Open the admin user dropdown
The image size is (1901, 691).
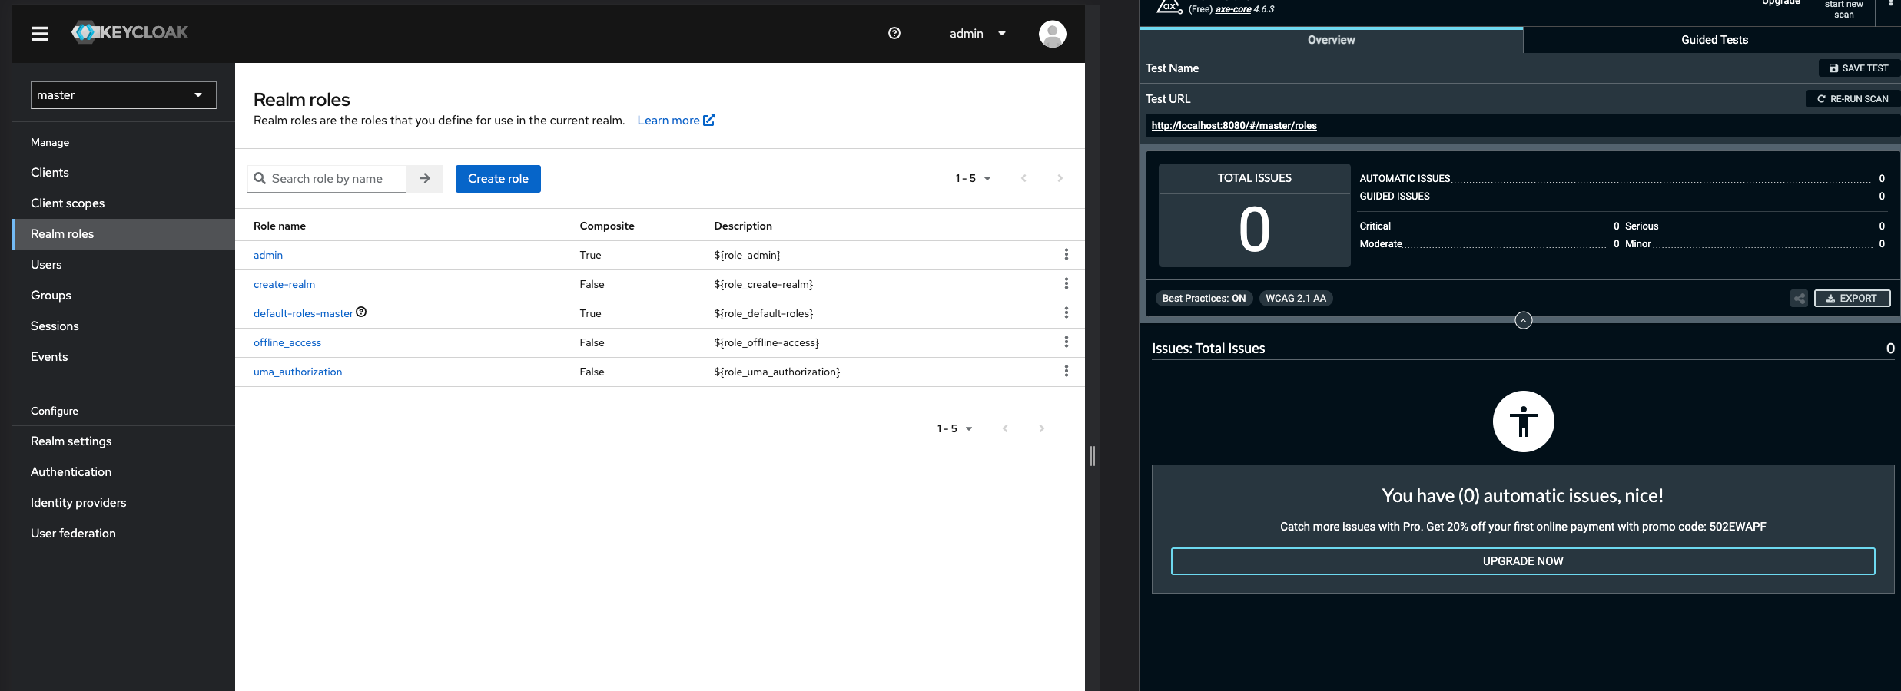tap(977, 34)
